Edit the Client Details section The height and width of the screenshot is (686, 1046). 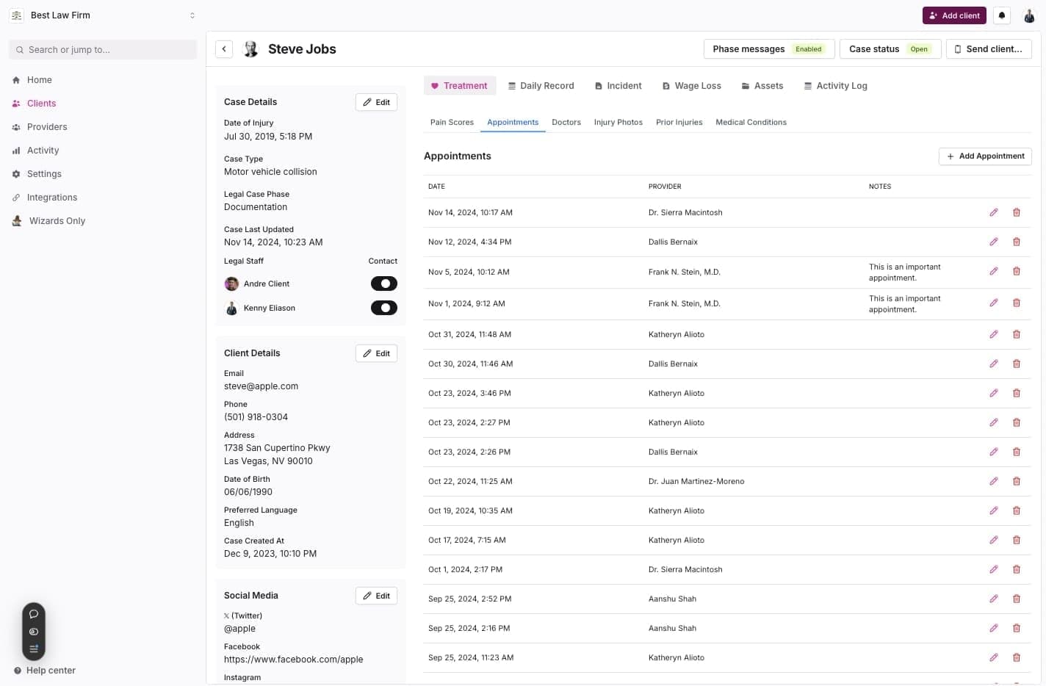(375, 353)
